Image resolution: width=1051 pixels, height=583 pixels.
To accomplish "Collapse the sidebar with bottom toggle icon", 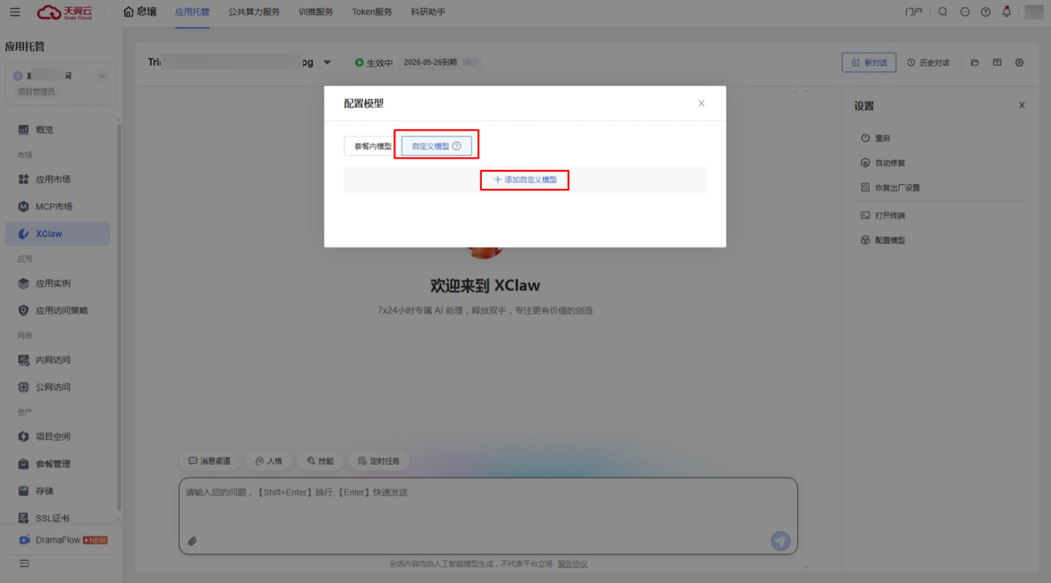I will point(24,563).
